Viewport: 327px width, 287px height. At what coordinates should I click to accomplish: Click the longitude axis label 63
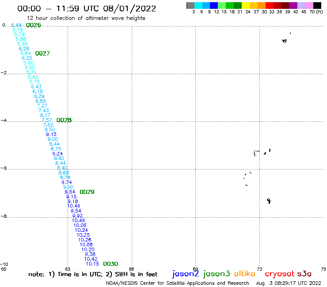68,269
